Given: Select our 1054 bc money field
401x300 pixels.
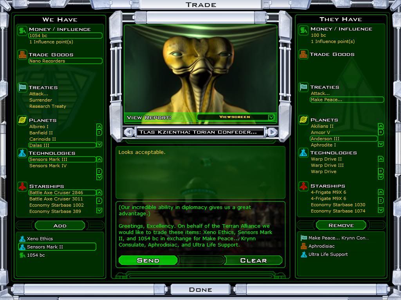Looking at the screenshot, I should point(65,36).
